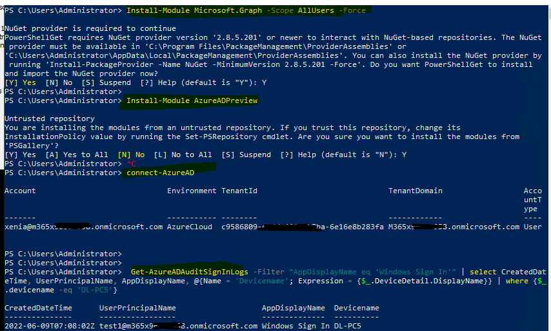Click the 'select' keyword in the pipeline
Image resolution: width=551 pixels, height=331 pixels.
coord(483,272)
